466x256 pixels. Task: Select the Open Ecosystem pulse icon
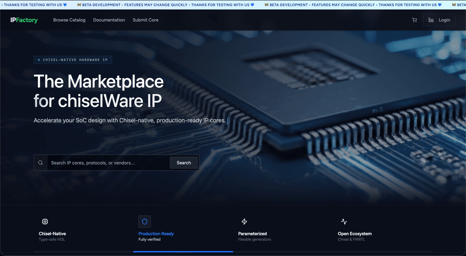(x=344, y=221)
